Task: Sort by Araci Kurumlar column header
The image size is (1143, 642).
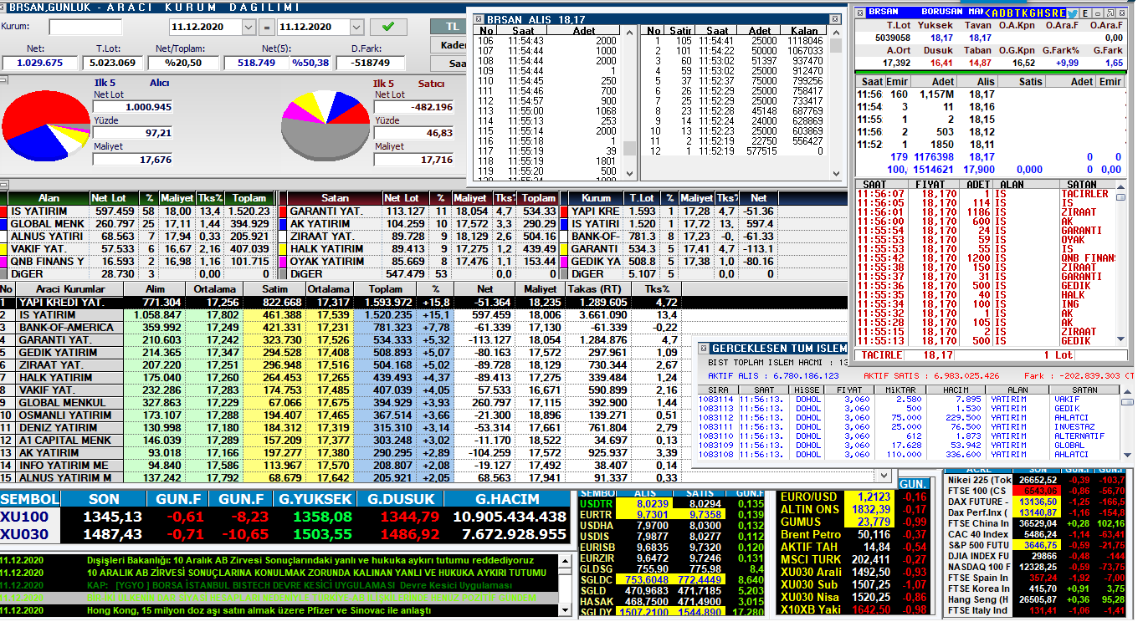Action: click(x=69, y=288)
